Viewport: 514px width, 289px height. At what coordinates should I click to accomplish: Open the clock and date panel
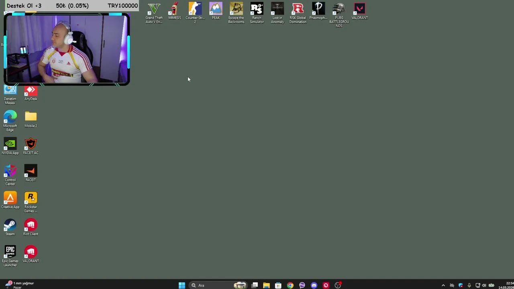click(x=506, y=285)
